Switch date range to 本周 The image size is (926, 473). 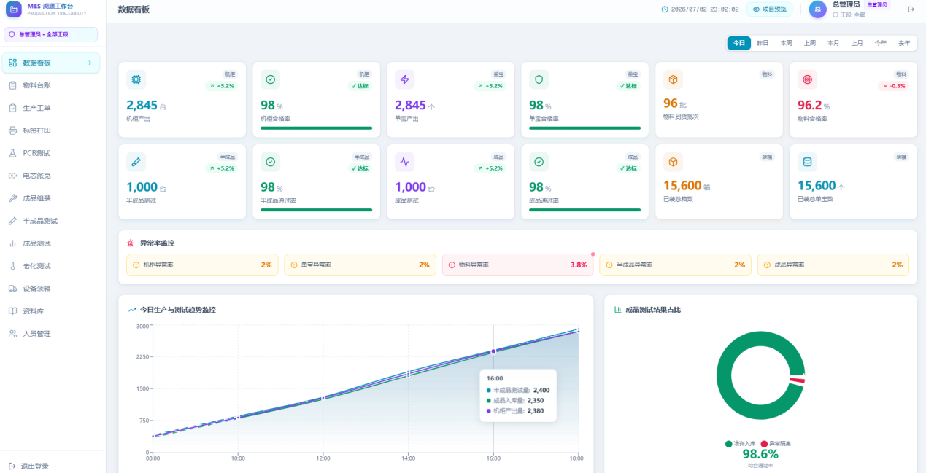[786, 43]
